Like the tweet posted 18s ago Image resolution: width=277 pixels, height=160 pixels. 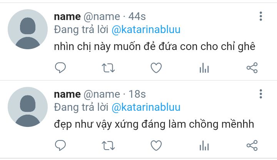[156, 145]
